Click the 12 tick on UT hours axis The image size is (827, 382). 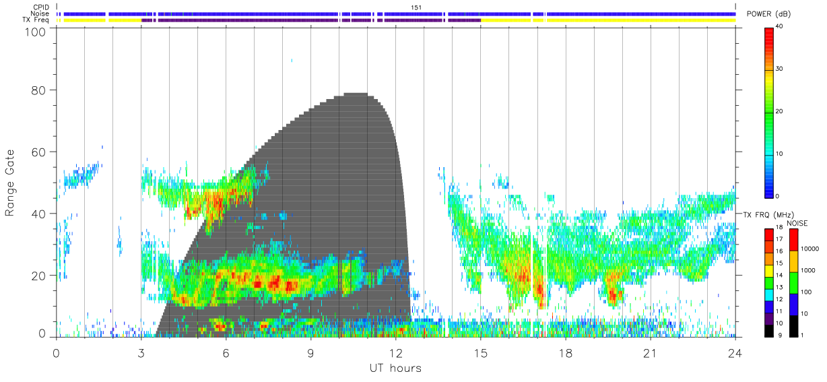395,352
